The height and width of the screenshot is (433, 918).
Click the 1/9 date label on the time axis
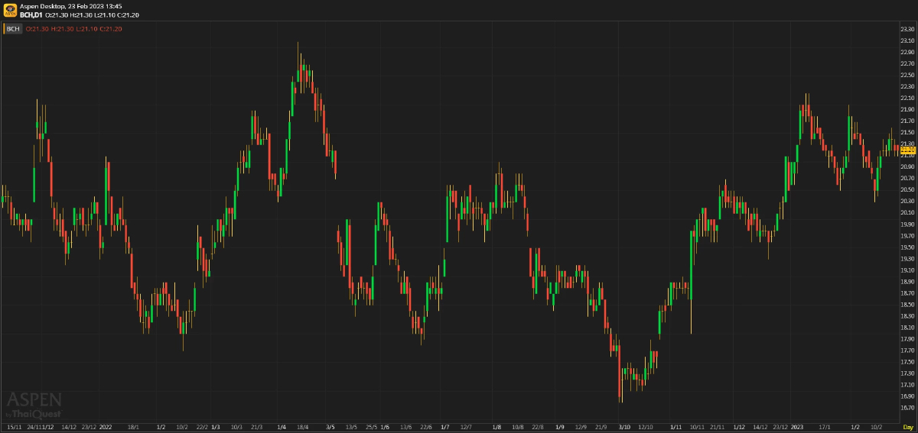pyautogui.click(x=560, y=427)
